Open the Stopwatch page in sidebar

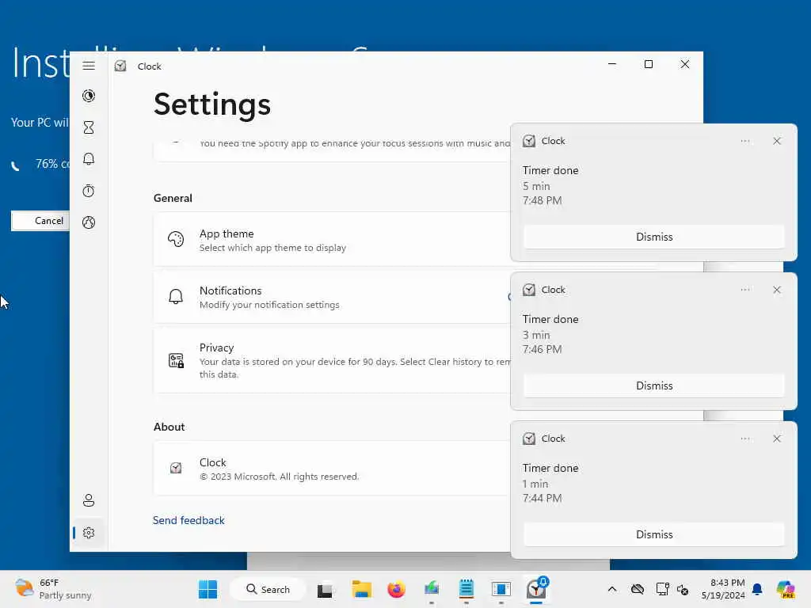click(89, 191)
